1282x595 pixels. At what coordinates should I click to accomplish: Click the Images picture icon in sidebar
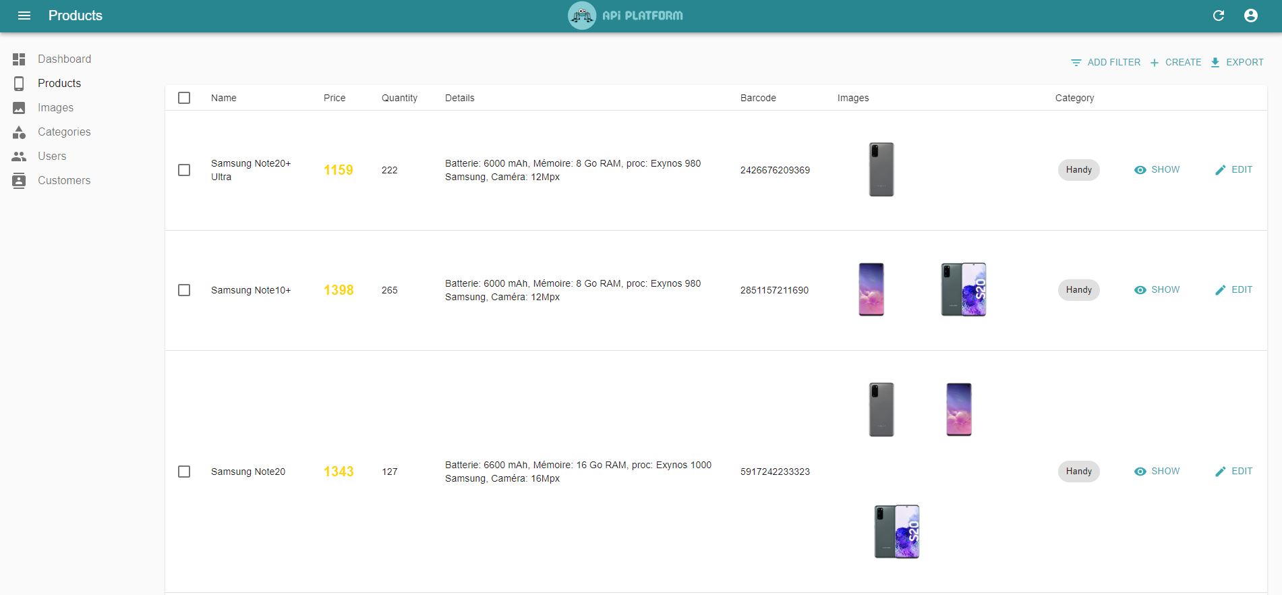pos(19,108)
